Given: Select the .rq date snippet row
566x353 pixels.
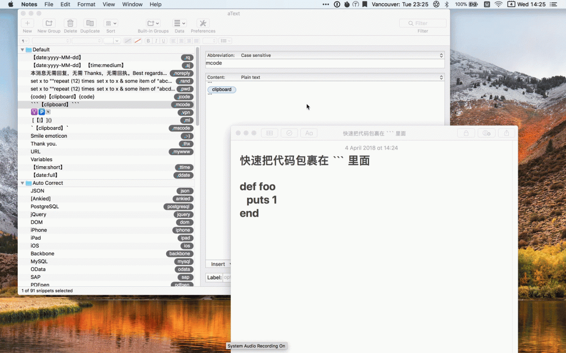Looking at the screenshot, I should (x=106, y=57).
